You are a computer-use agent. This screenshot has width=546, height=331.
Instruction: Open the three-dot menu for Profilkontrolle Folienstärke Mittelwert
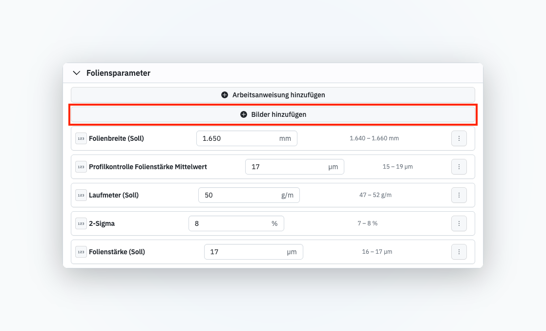(x=459, y=167)
